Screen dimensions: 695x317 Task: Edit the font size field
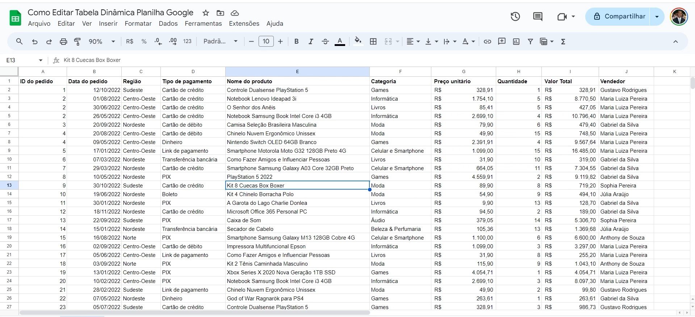pos(266,41)
